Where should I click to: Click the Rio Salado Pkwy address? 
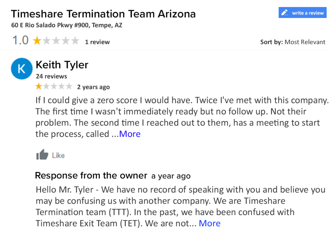67,25
